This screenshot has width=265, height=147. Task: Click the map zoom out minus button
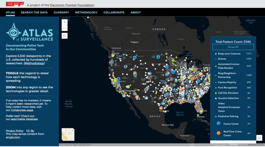point(64,28)
